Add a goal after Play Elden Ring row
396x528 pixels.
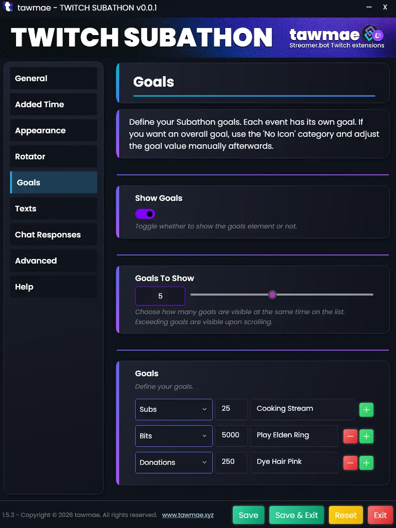click(366, 436)
